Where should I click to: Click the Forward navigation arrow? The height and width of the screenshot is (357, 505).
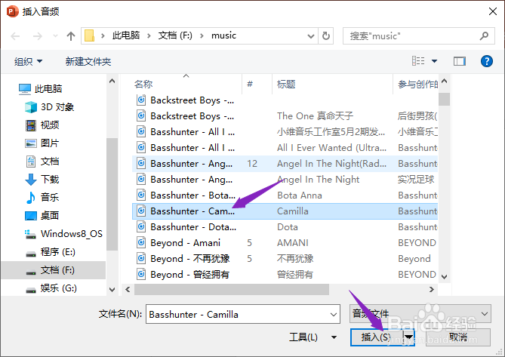coord(37,35)
